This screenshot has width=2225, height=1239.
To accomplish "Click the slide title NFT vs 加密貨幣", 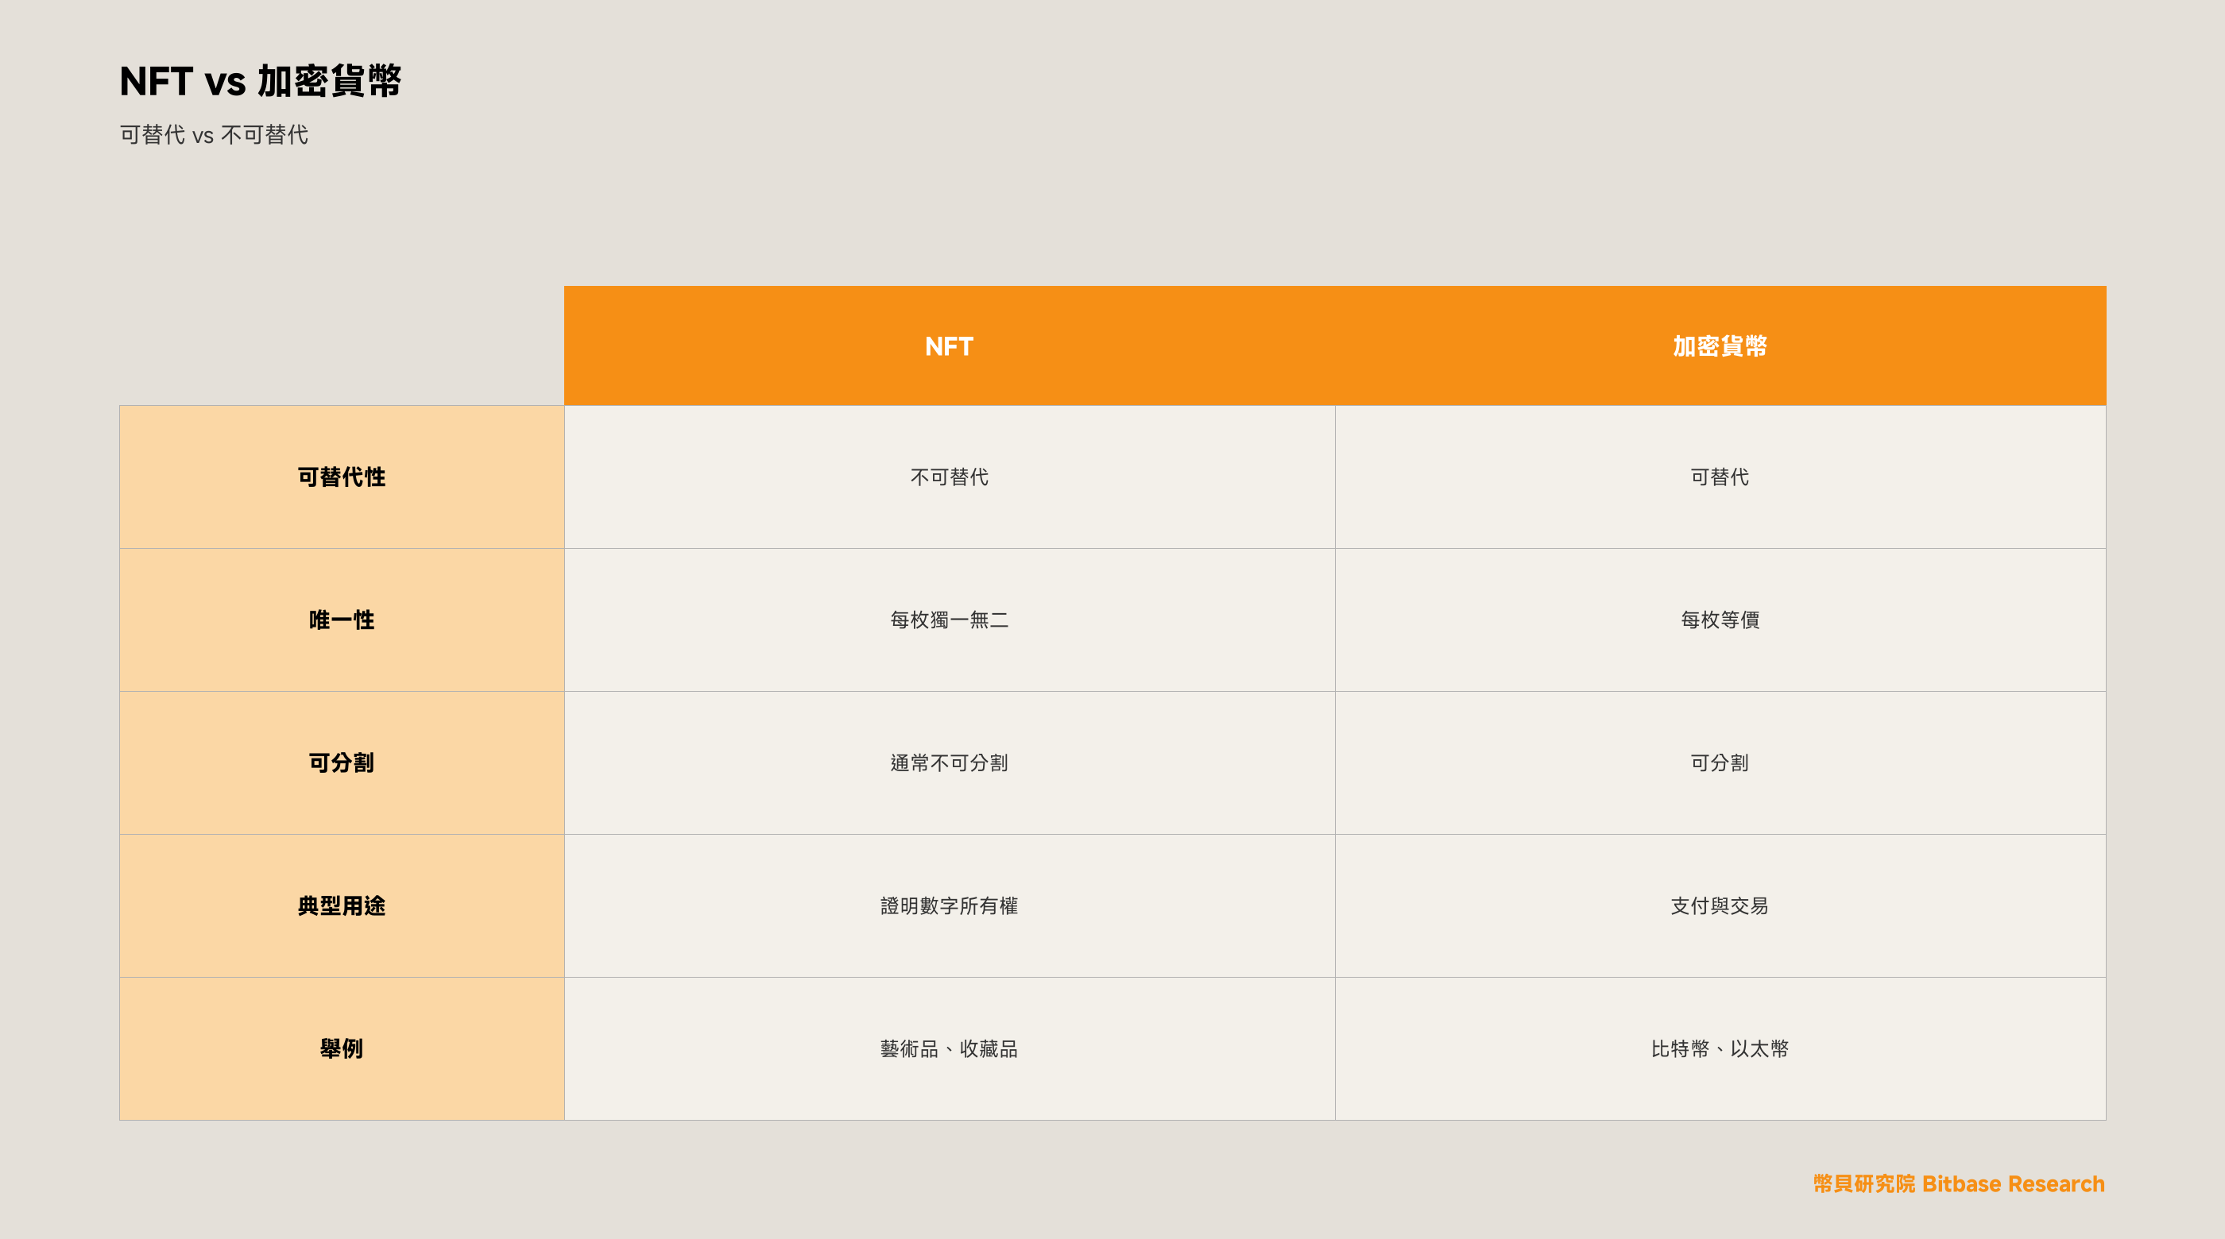I will 261,81.
